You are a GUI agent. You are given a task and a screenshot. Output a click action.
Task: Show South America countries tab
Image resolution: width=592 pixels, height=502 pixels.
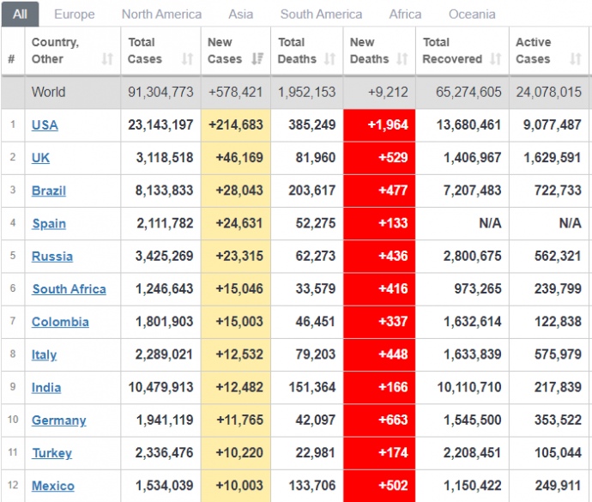(321, 15)
